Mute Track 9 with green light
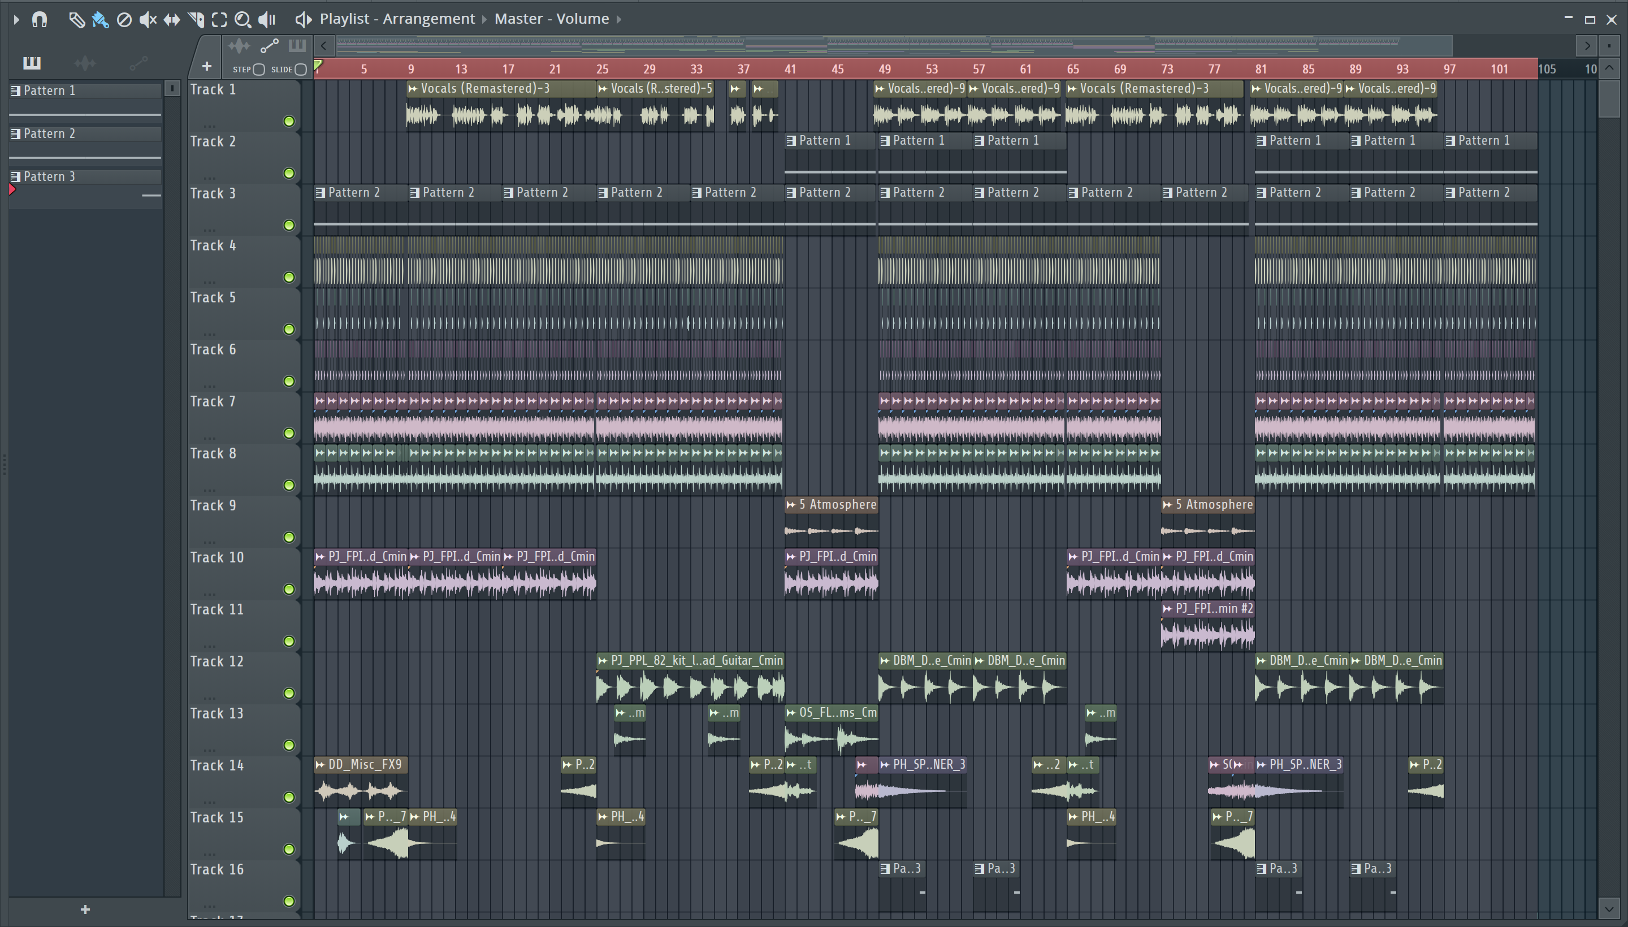The image size is (1628, 927). pyautogui.click(x=289, y=537)
